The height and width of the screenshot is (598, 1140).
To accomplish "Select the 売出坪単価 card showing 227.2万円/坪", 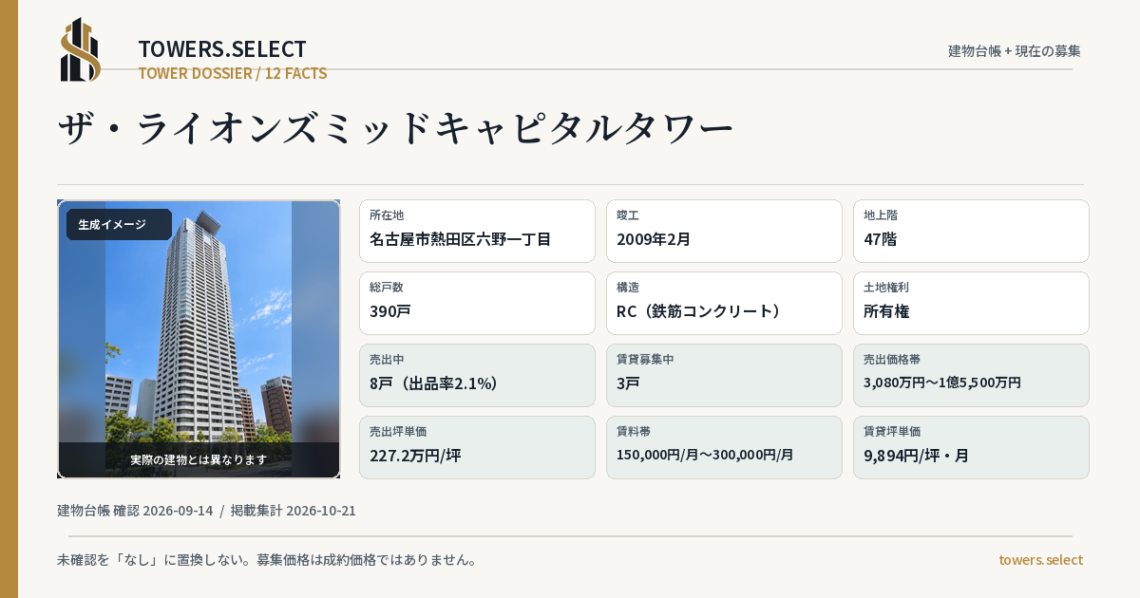I will pos(477,447).
